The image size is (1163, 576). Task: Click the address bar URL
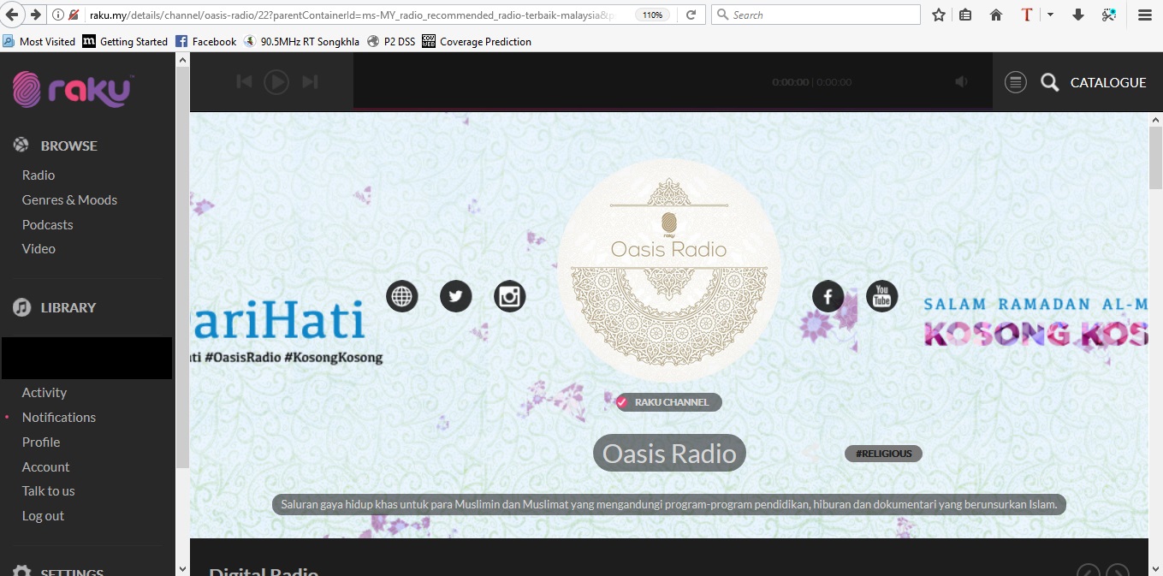pyautogui.click(x=351, y=15)
